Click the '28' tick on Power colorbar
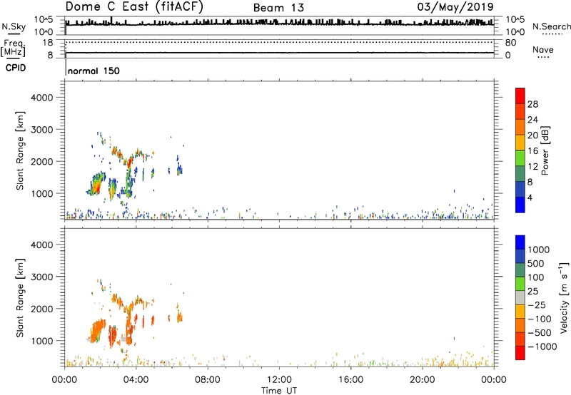The width and height of the screenshot is (571, 395). pyautogui.click(x=532, y=104)
